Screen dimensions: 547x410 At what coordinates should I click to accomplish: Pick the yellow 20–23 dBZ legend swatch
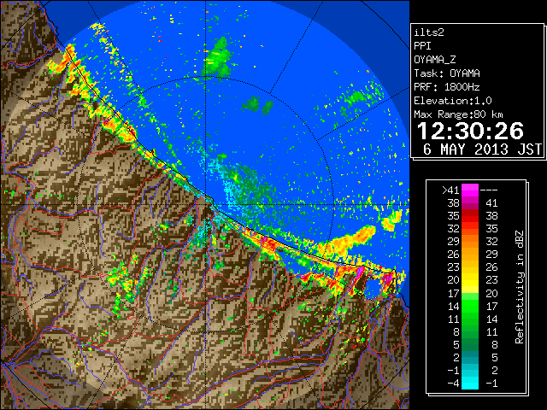point(470,280)
